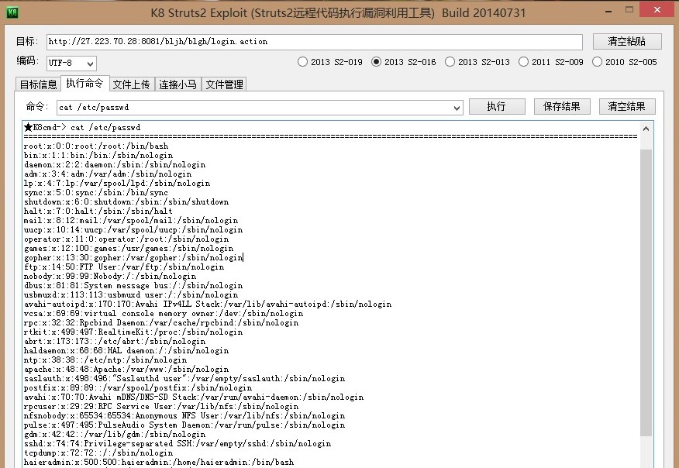The image size is (679, 468).
Task: Click the K8cmd-> cat /etc/passwd output line
Action: click(x=82, y=127)
